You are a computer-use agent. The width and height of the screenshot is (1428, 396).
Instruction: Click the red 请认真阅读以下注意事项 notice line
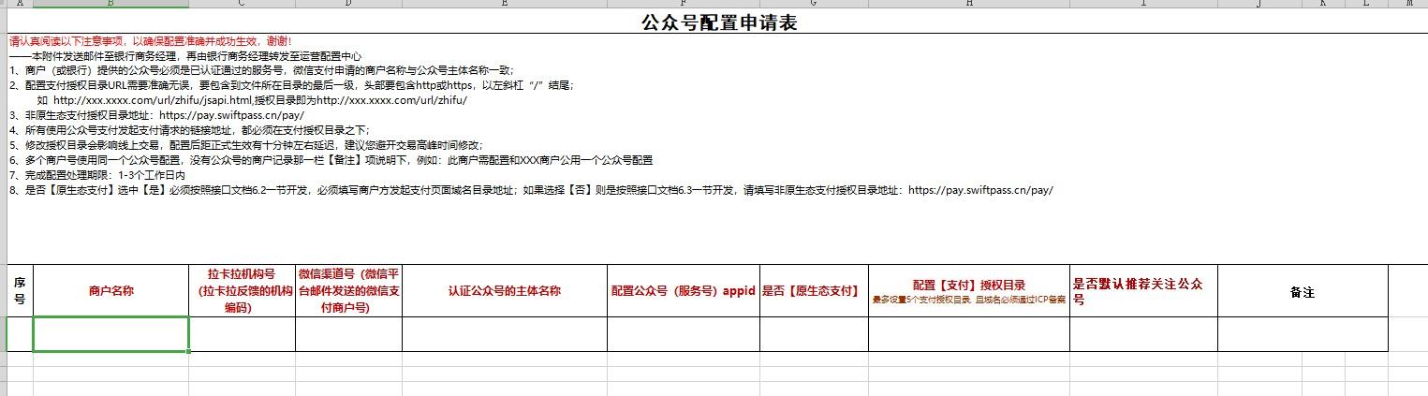[151, 41]
